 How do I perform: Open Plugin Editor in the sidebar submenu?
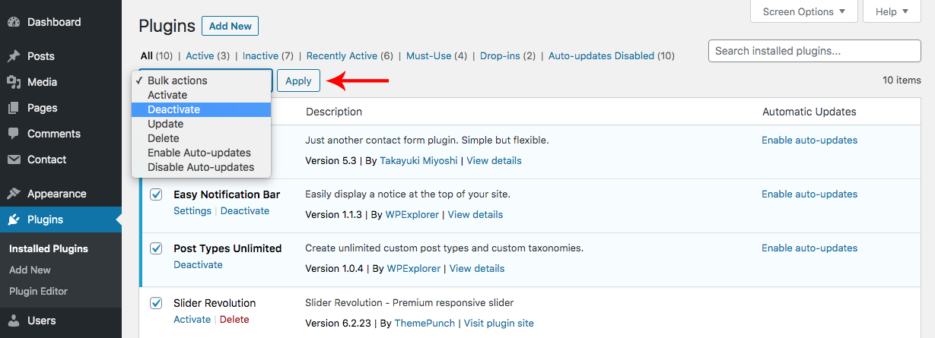click(x=38, y=291)
